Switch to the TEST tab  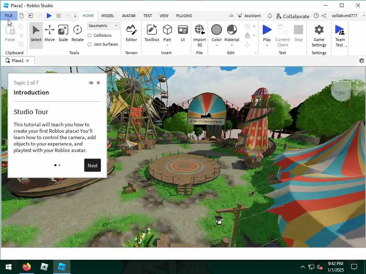click(148, 16)
